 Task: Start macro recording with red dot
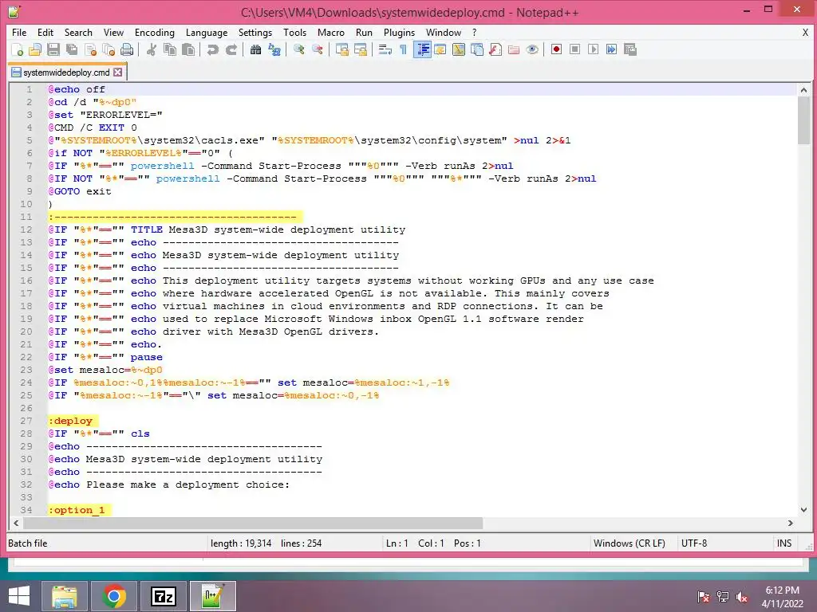tap(556, 49)
